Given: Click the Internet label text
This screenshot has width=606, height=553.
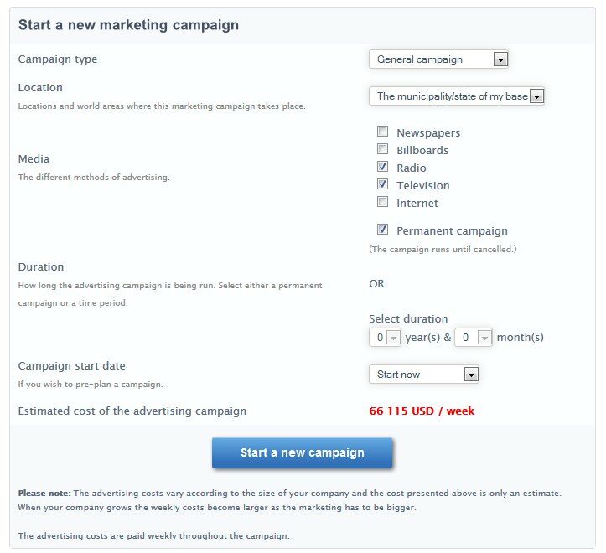Looking at the screenshot, I should click(417, 203).
